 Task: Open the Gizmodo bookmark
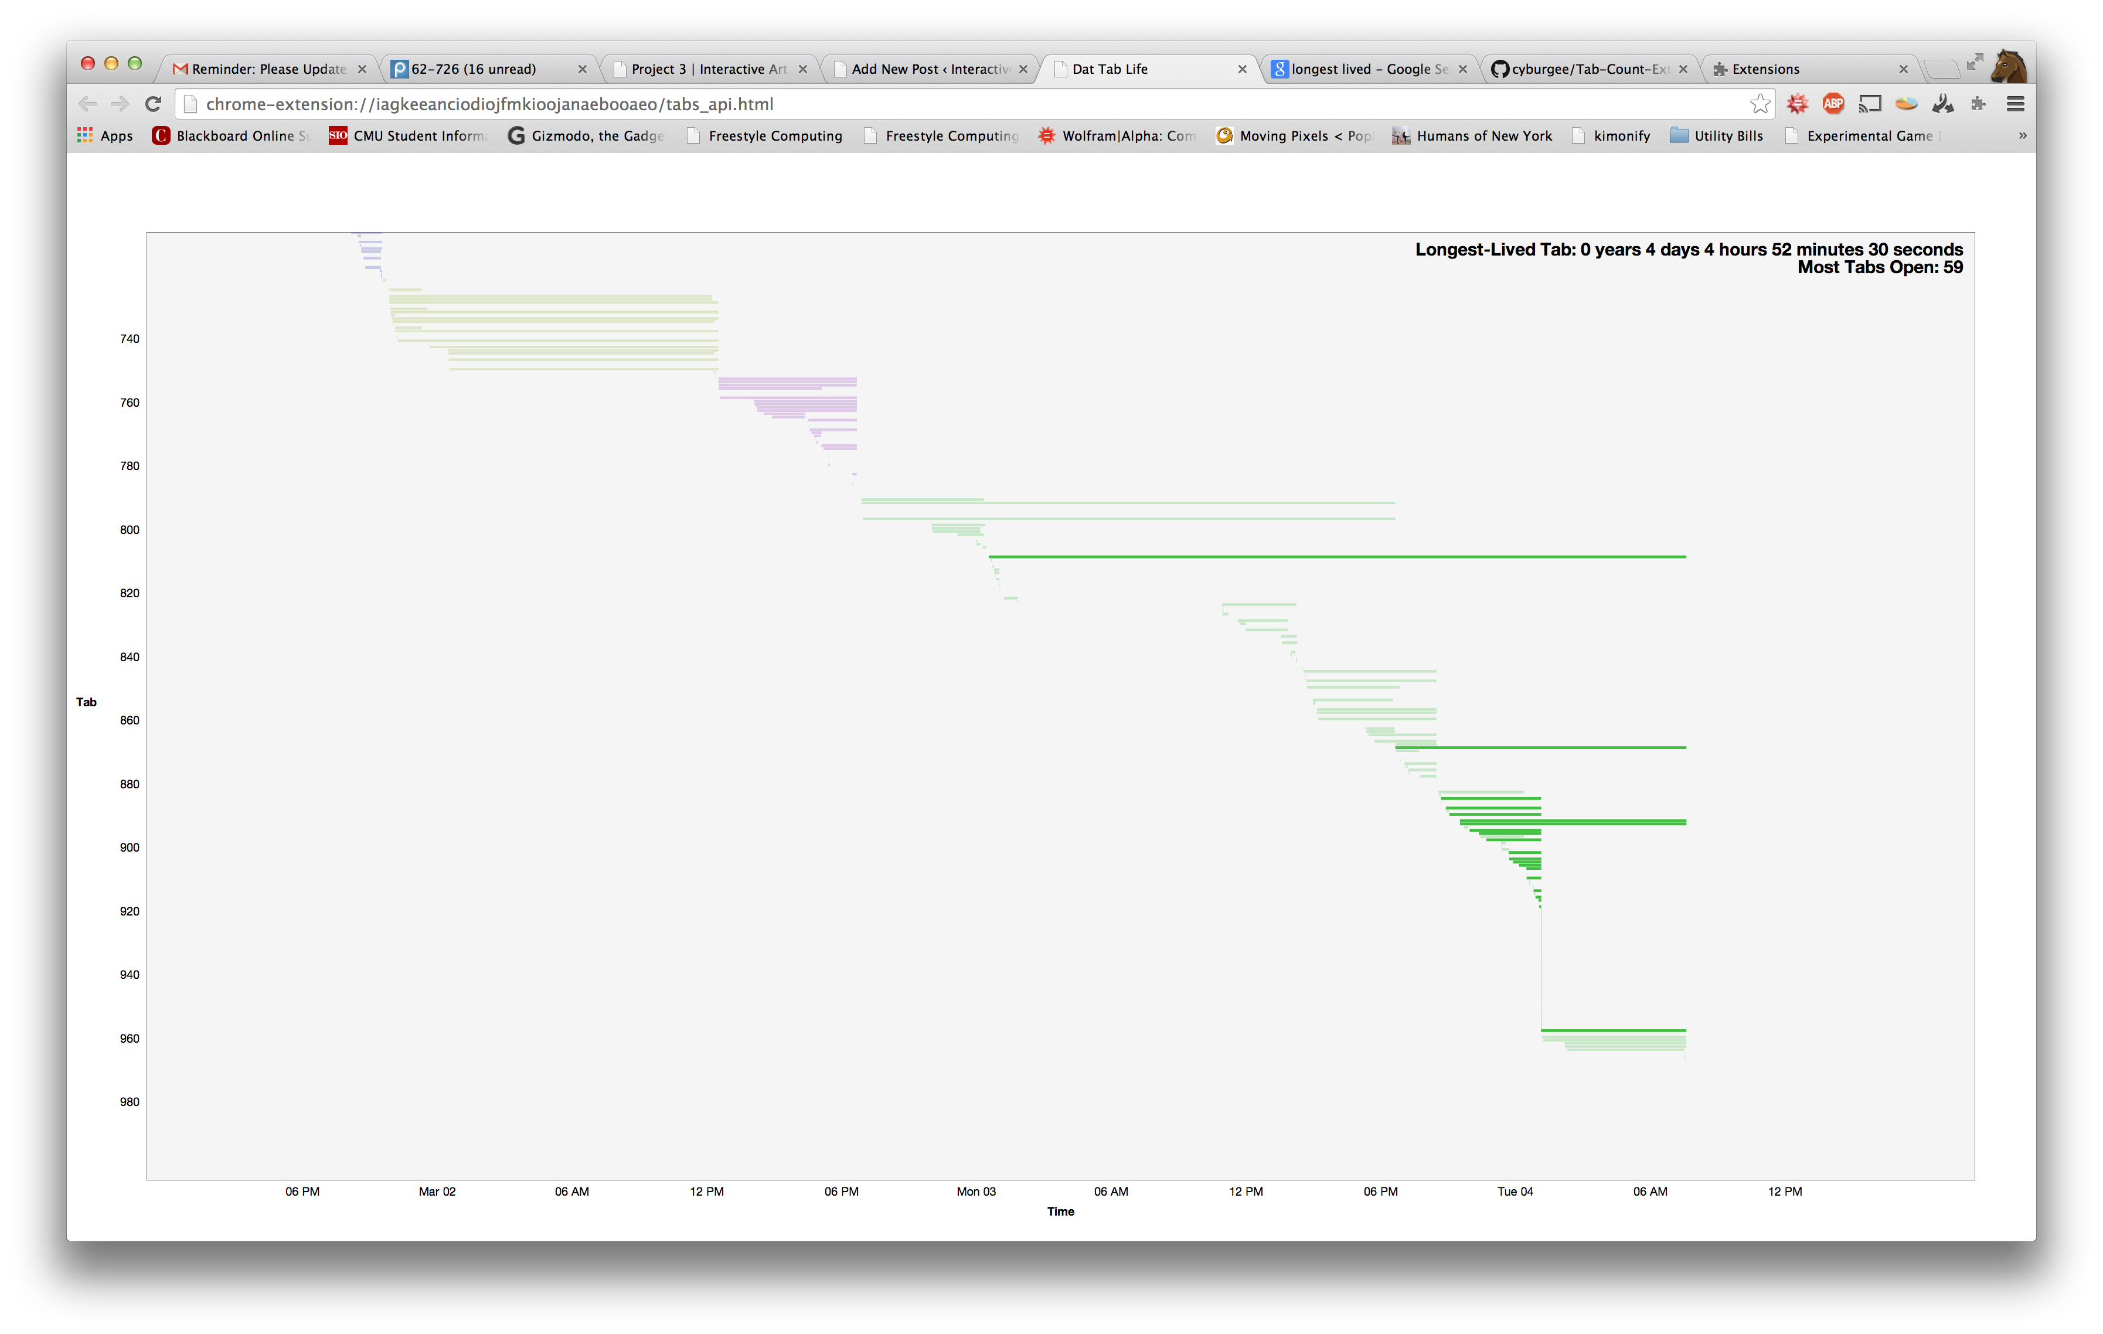(586, 135)
